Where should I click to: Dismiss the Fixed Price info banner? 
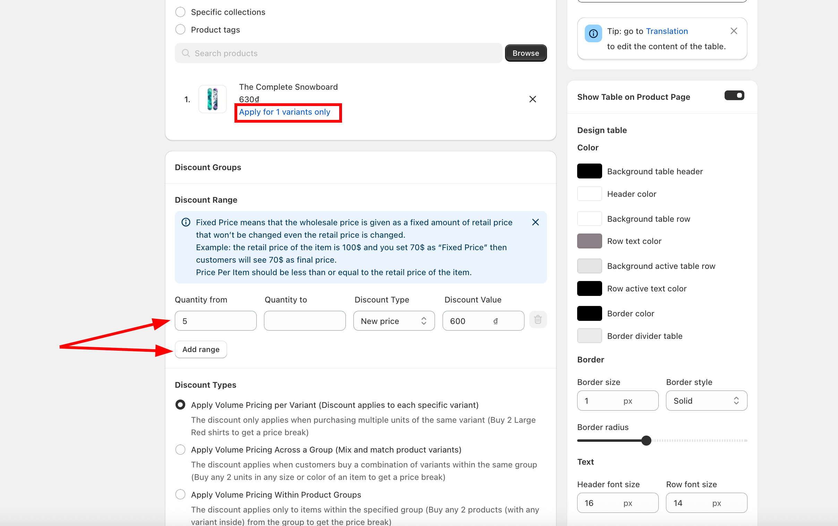(535, 222)
